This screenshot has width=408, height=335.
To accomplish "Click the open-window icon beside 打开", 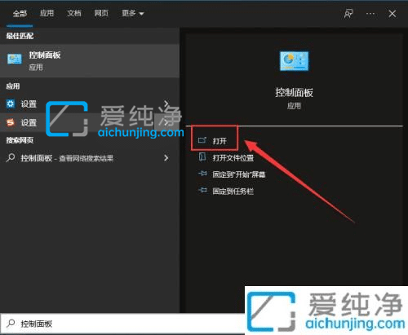I will (202, 140).
